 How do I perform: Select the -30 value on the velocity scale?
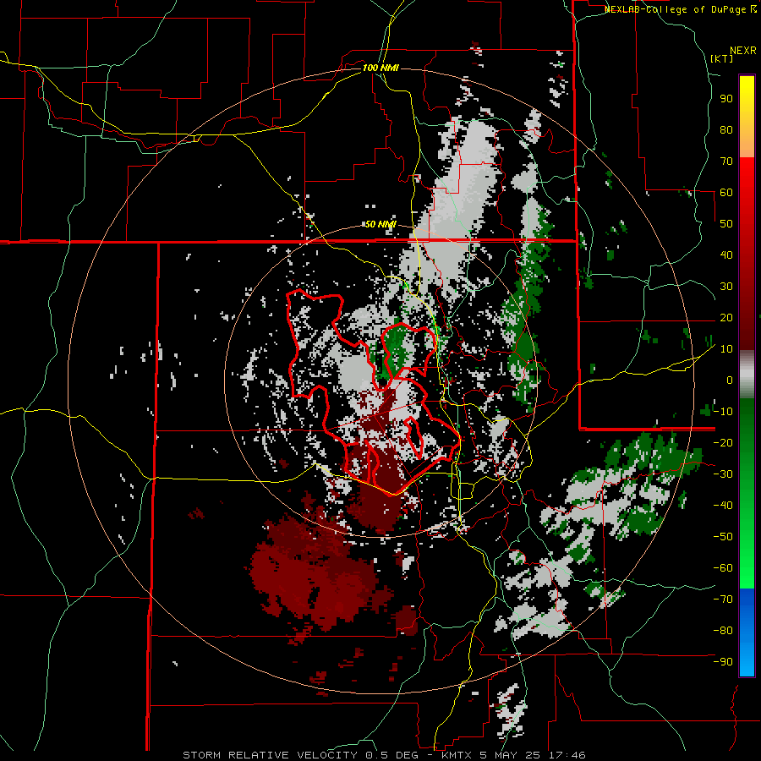click(723, 474)
